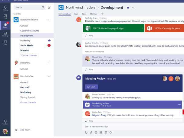184x138 pixels.
Task: Switch to the Wiki tab
Action: [84, 14]
